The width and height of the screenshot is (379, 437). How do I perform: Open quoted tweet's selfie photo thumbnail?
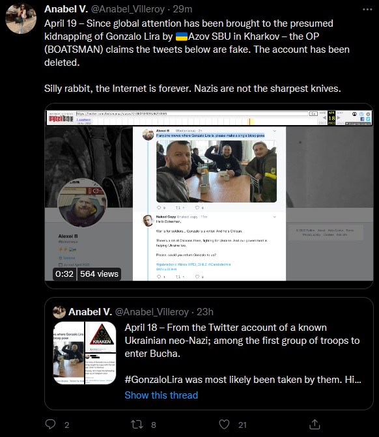point(68,353)
